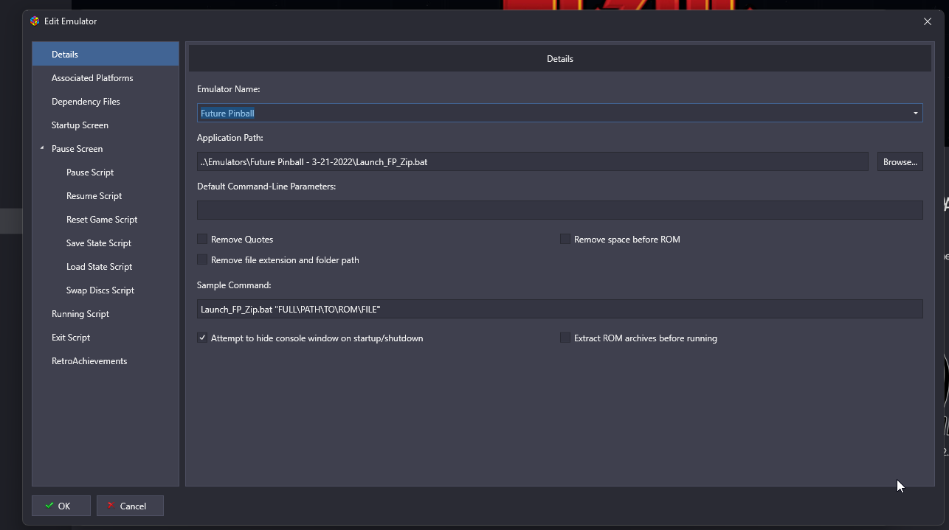The image size is (949, 530).
Task: Open the Associated Platforms section
Action: pos(92,78)
